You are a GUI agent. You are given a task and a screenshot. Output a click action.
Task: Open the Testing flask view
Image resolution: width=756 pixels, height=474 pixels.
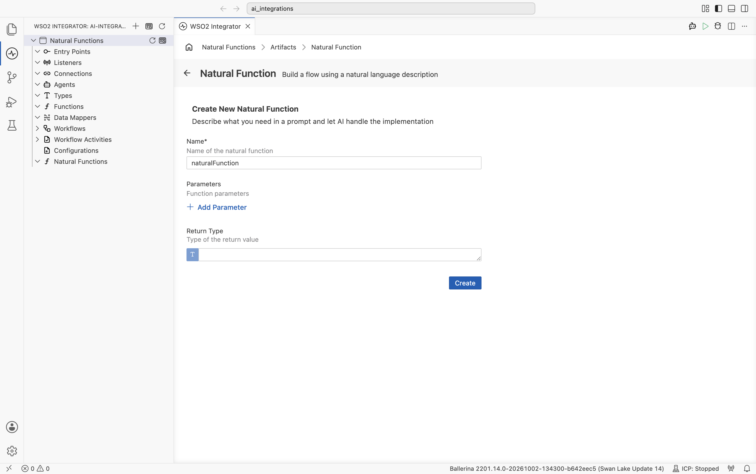tap(12, 125)
